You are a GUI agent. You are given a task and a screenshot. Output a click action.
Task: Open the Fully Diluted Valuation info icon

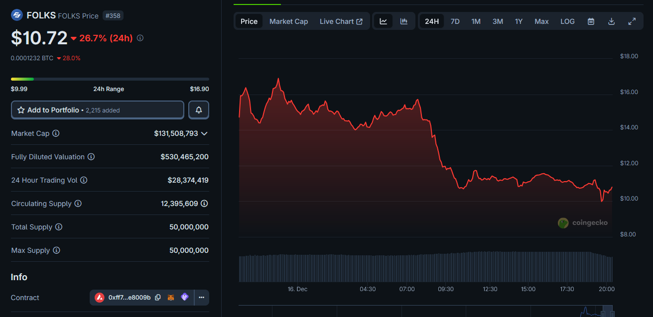coord(91,157)
